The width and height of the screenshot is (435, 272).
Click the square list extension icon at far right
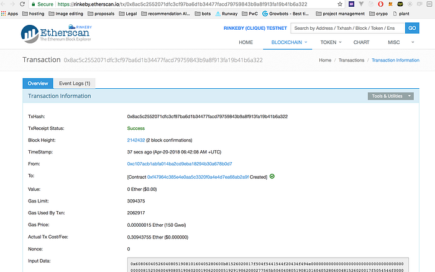click(429, 4)
